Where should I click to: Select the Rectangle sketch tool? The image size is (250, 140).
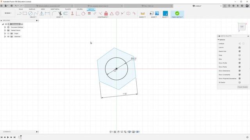tap(25, 13)
